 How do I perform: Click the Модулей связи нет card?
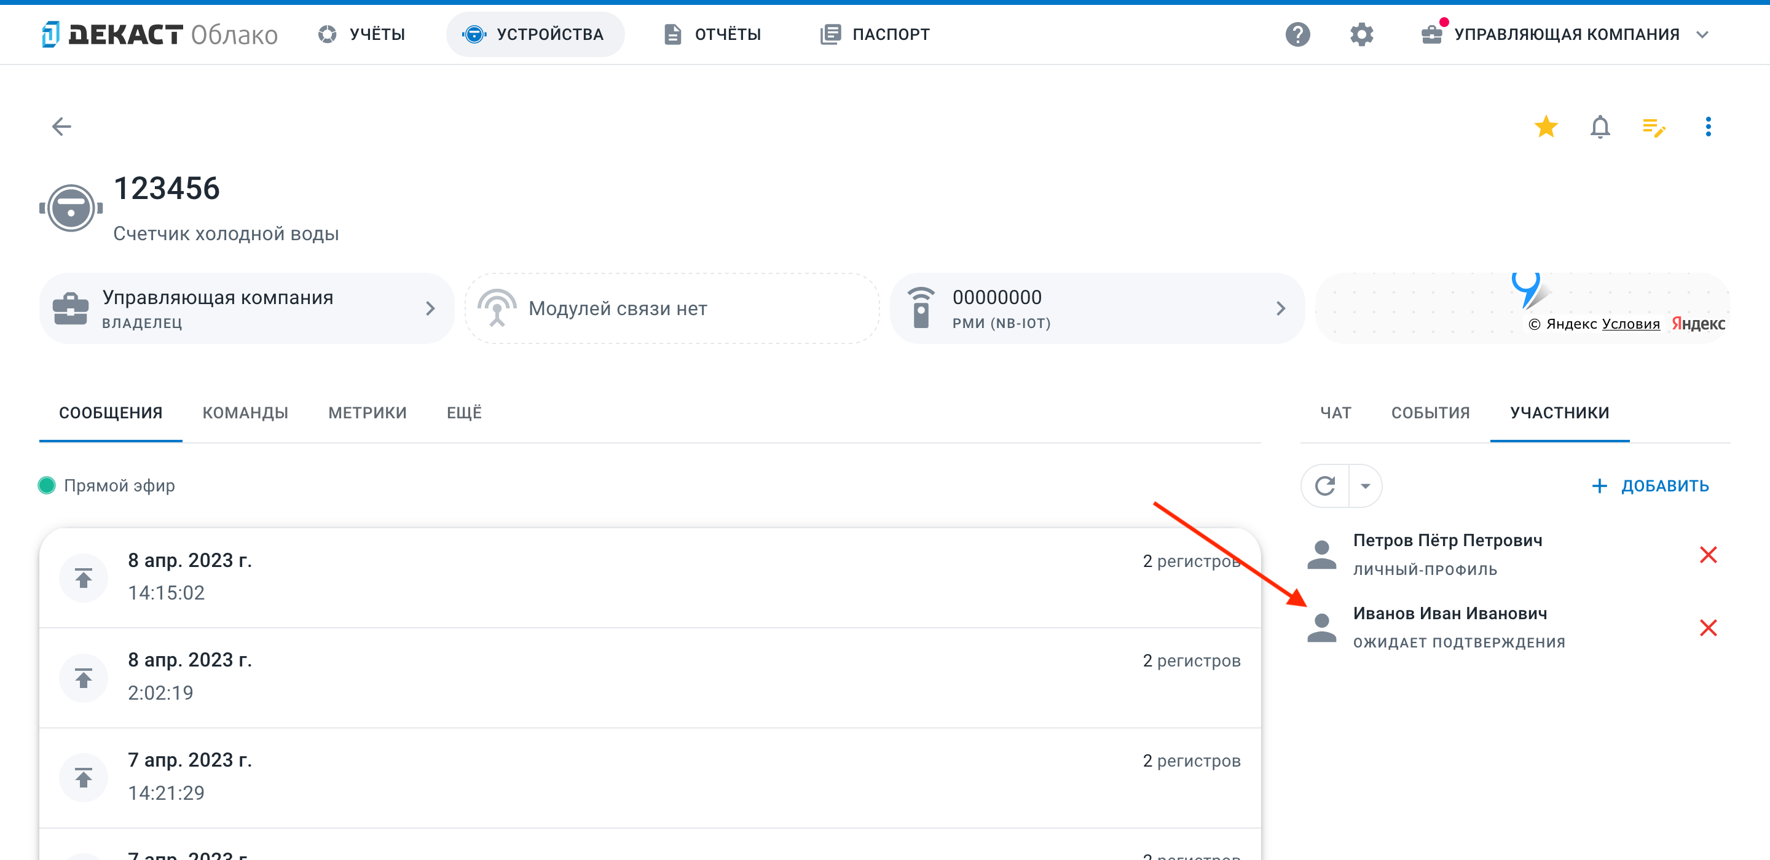(672, 308)
